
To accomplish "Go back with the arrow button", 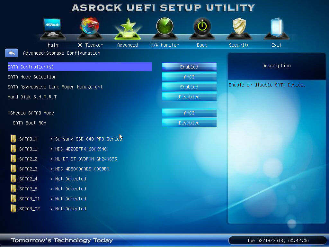I will click(12, 53).
